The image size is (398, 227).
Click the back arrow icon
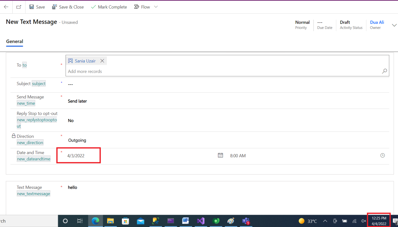pos(6,7)
